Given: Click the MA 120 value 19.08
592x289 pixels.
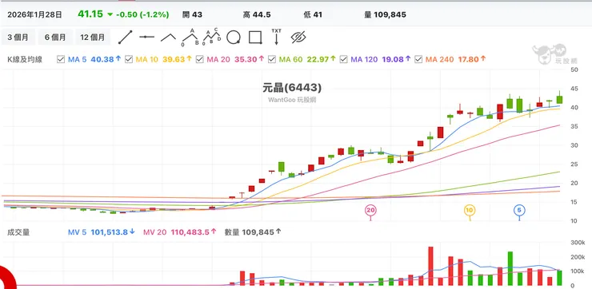Looking at the screenshot, I should pos(393,59).
